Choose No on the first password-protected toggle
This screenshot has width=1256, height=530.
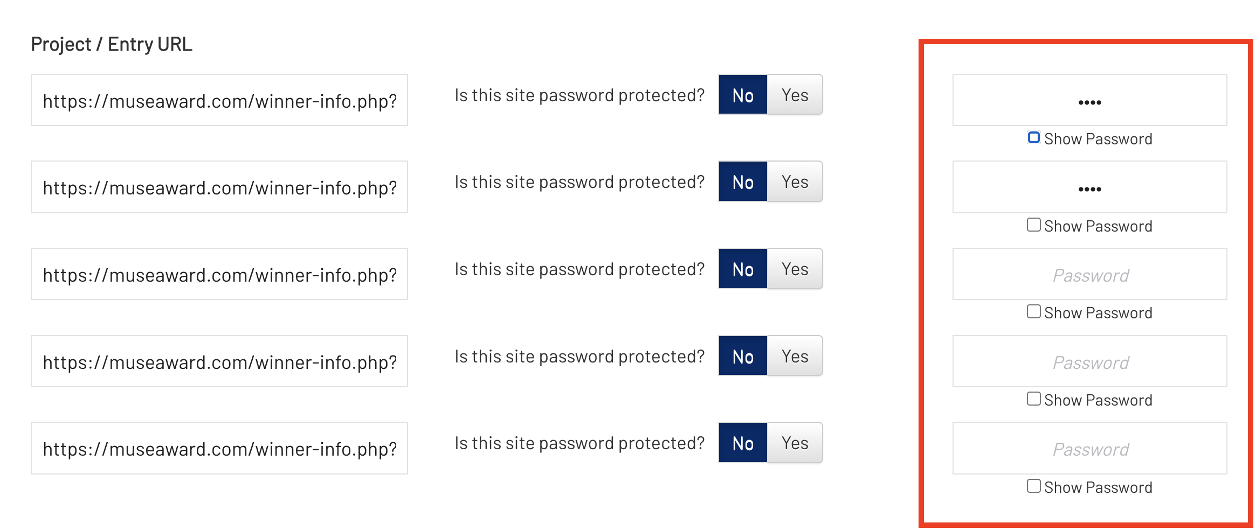tap(743, 95)
